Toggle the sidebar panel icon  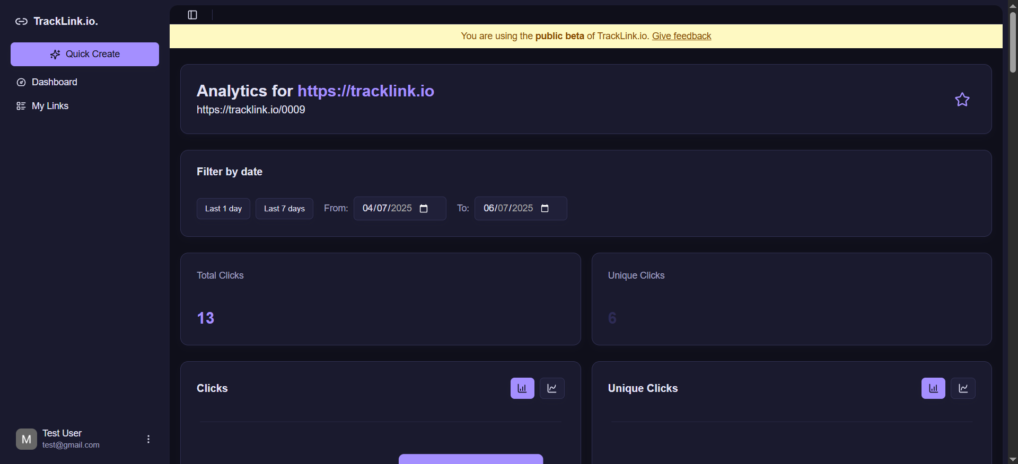click(192, 15)
